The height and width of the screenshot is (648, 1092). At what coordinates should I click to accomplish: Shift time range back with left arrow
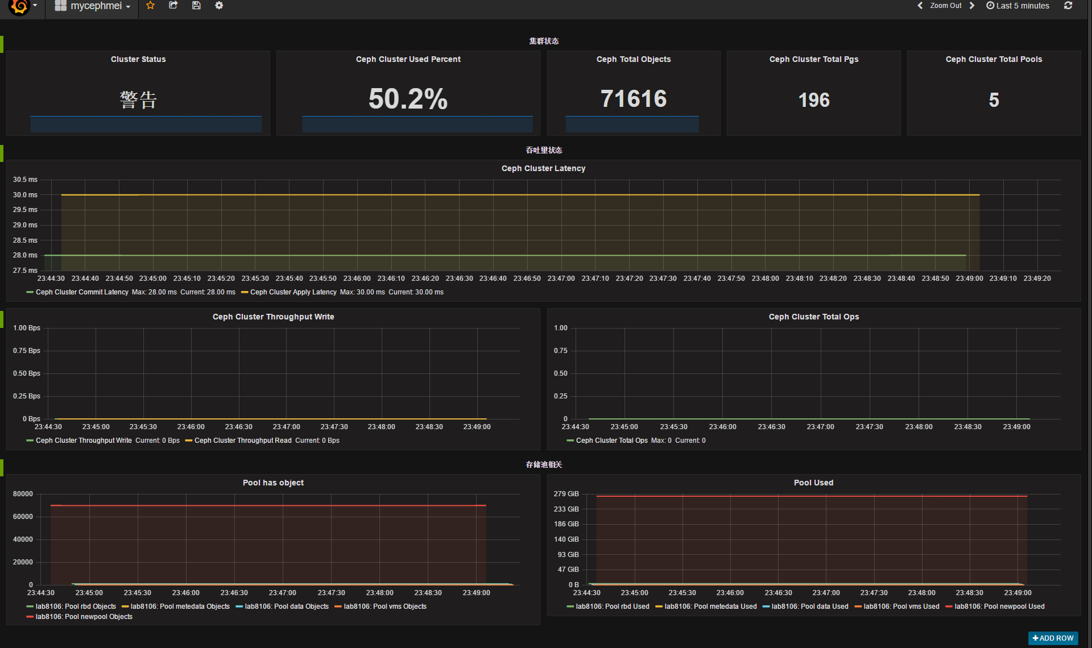point(920,6)
